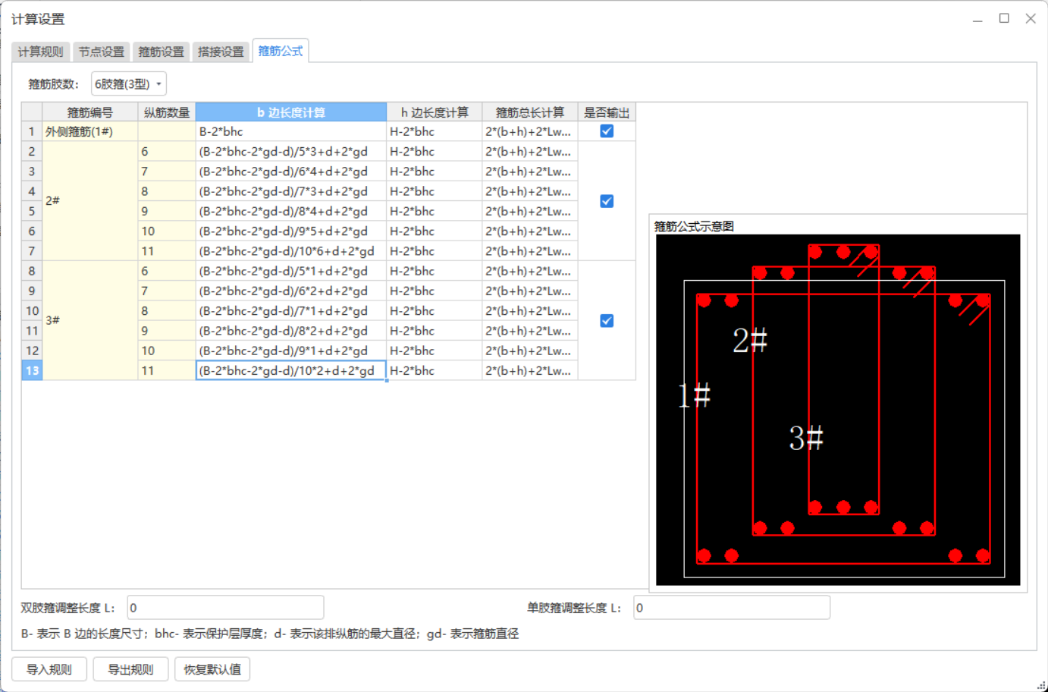This screenshot has width=1048, height=692.
Task: Select 纵筋数量 value 6 in row 2
Action: click(167, 152)
